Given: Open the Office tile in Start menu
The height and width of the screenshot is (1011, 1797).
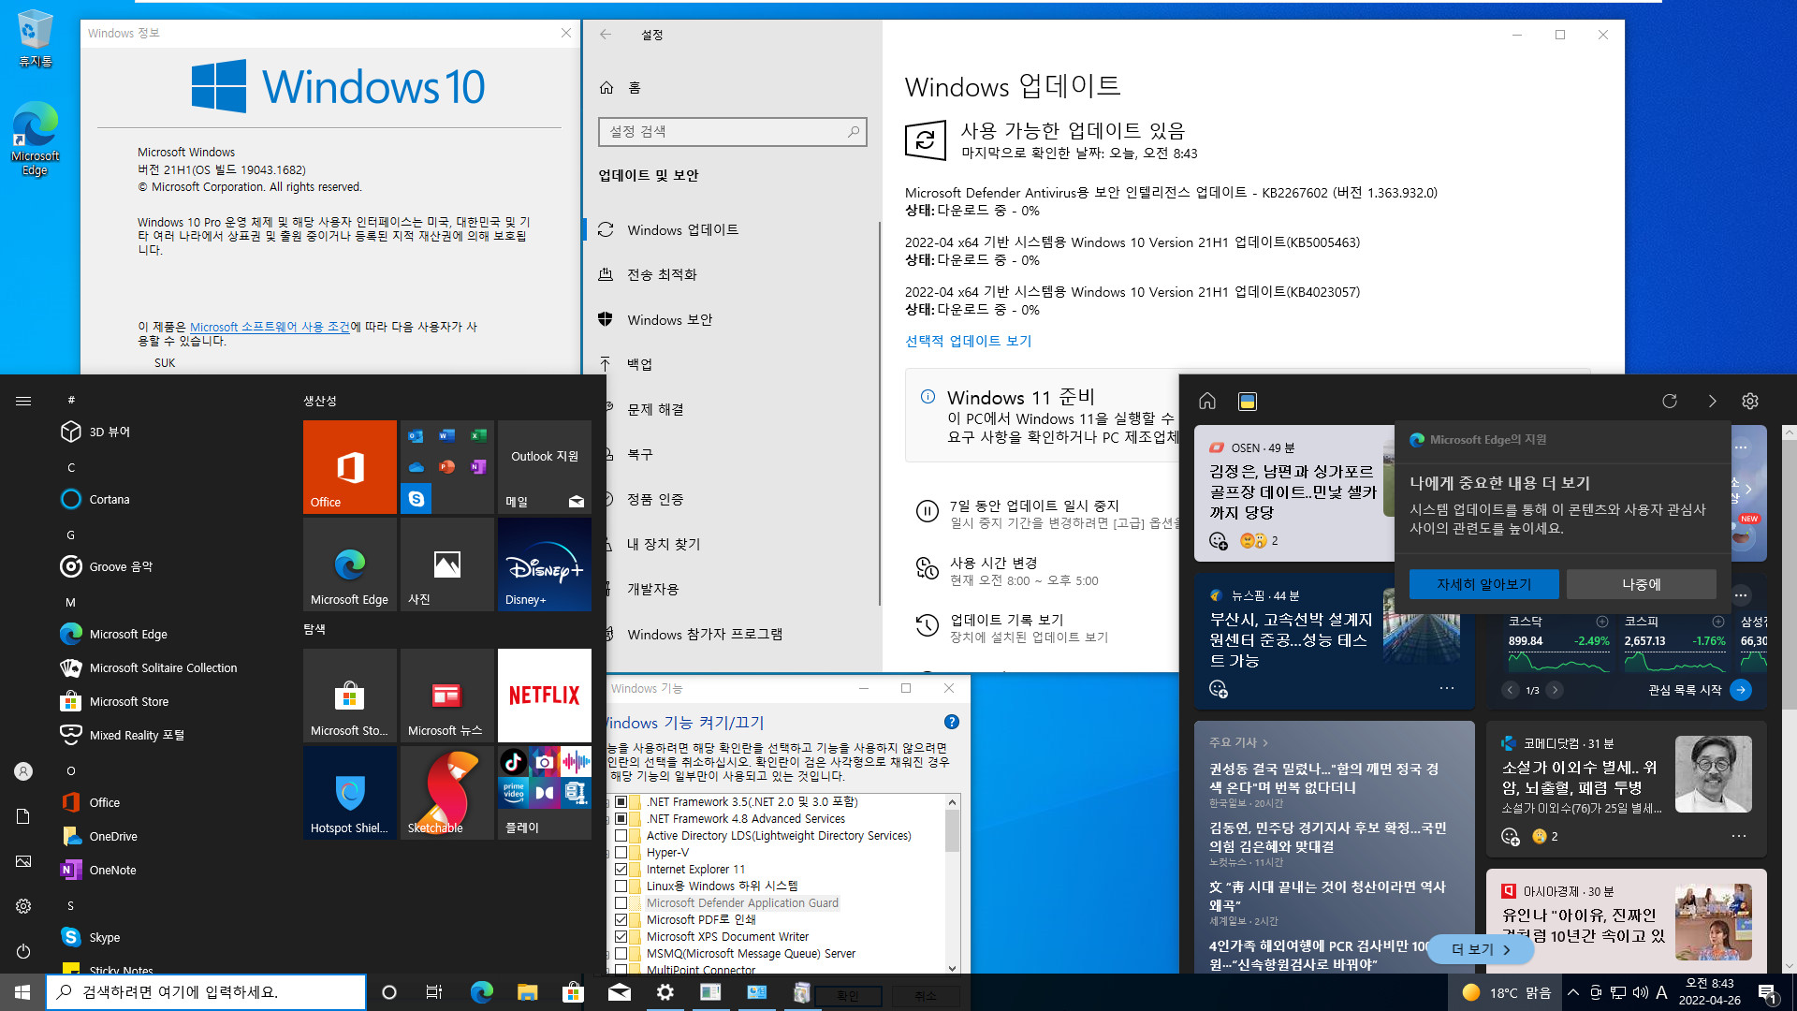Looking at the screenshot, I should pyautogui.click(x=350, y=466).
